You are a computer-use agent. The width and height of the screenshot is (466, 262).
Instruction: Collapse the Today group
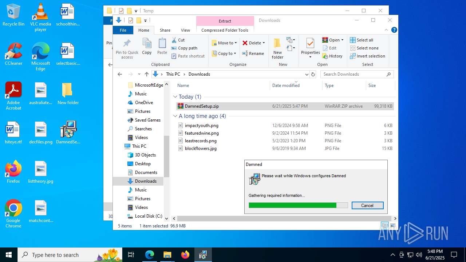pos(175,97)
